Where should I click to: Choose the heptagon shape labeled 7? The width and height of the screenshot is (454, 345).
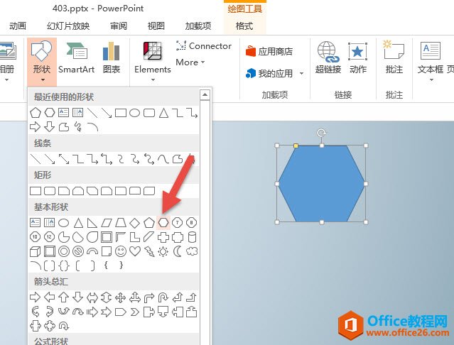coord(177,223)
